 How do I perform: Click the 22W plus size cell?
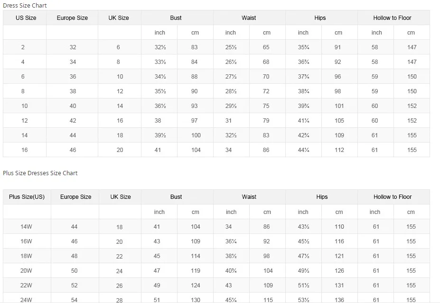coord(26,285)
